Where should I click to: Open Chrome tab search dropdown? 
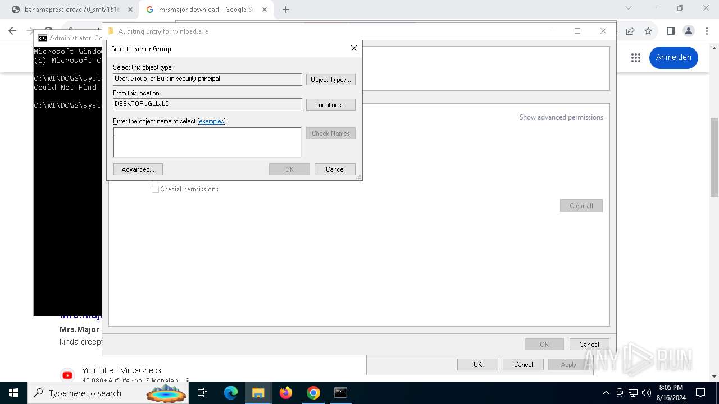[629, 8]
